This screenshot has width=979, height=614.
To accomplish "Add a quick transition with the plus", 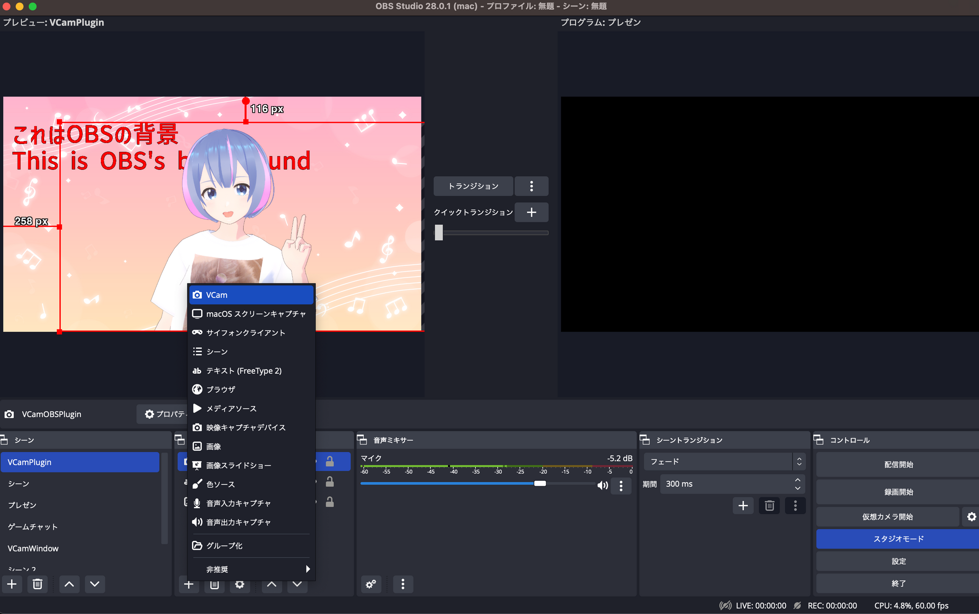I will point(531,213).
